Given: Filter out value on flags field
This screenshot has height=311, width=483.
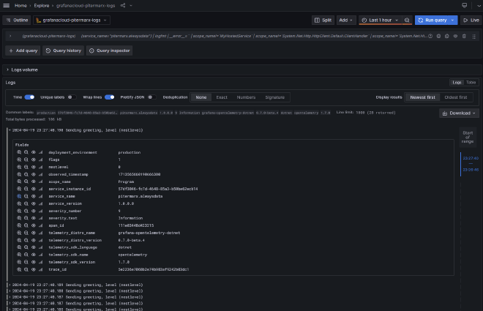Looking at the screenshot, I should [x=26, y=160].
